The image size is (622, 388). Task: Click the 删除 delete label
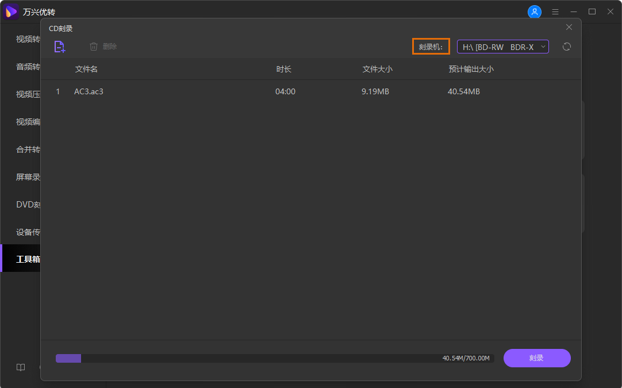(109, 47)
